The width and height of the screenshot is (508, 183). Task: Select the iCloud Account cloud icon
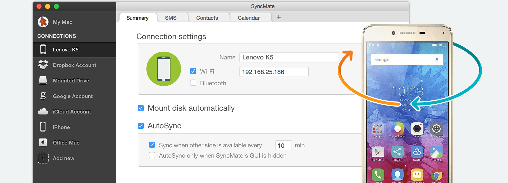coord(43,111)
